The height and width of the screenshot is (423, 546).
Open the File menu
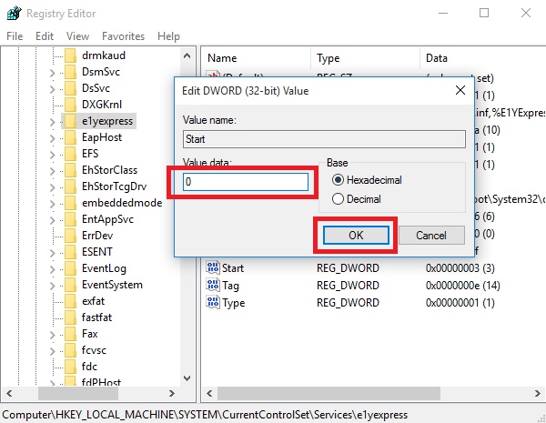click(15, 36)
